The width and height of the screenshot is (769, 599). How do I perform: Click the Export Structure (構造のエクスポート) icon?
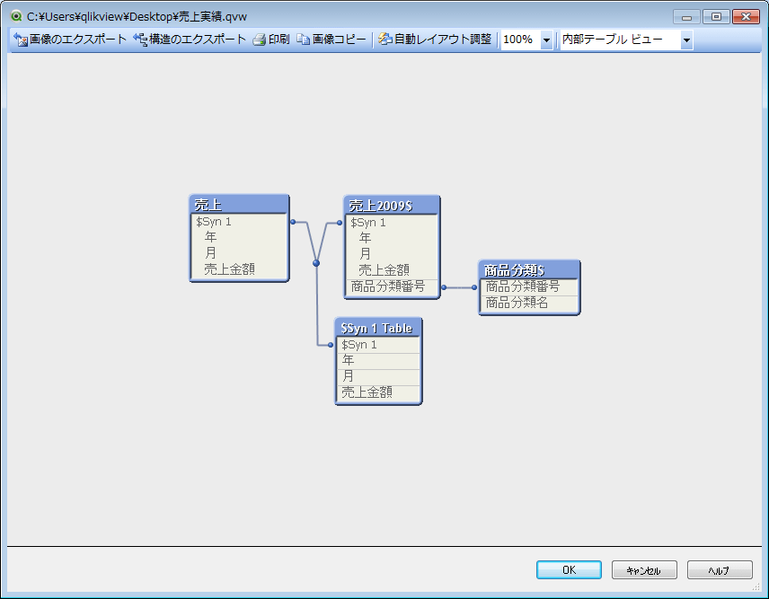click(140, 40)
